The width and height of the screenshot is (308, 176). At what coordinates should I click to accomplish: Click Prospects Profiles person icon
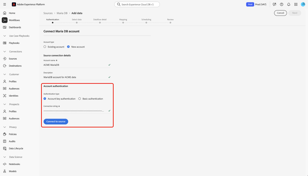(5, 111)
